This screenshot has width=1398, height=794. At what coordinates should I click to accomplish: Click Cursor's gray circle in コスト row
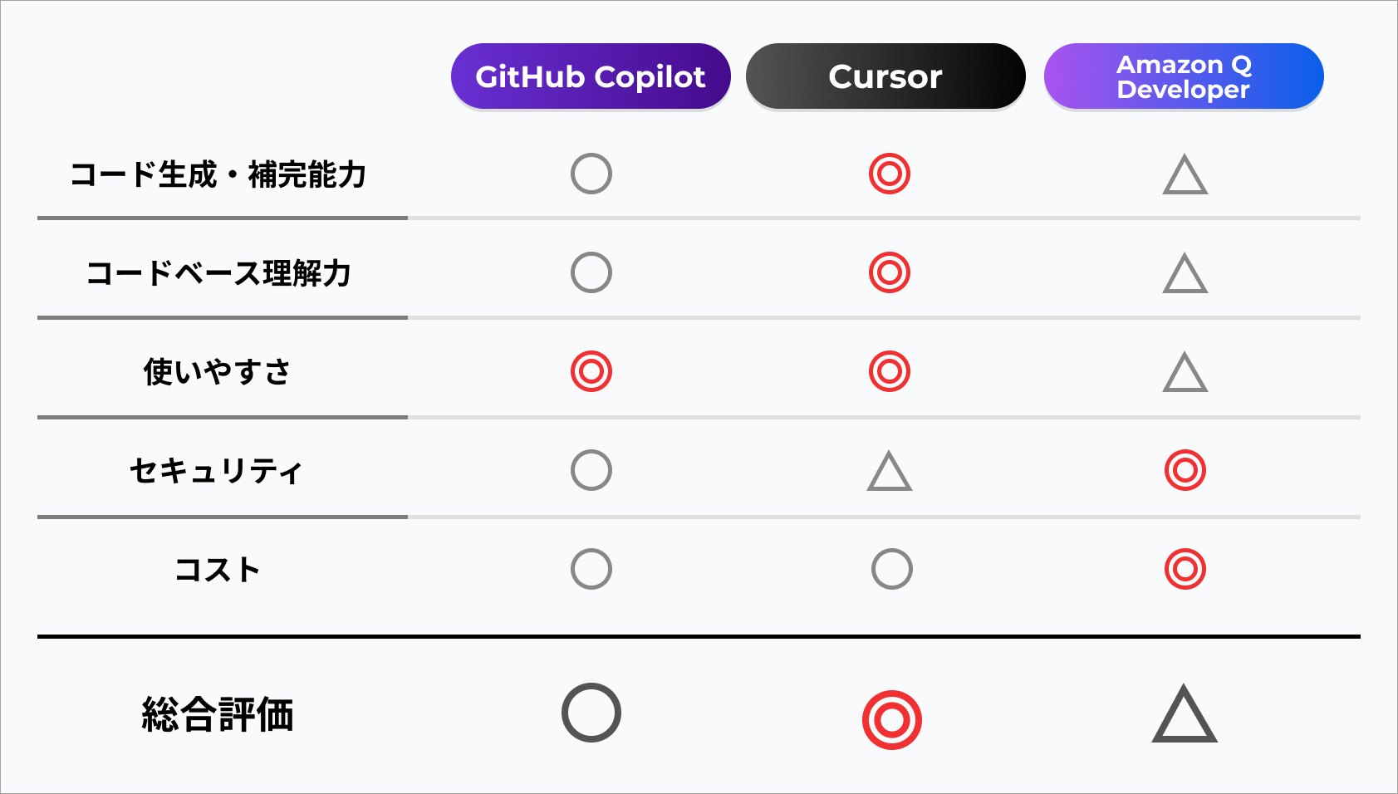coord(892,569)
